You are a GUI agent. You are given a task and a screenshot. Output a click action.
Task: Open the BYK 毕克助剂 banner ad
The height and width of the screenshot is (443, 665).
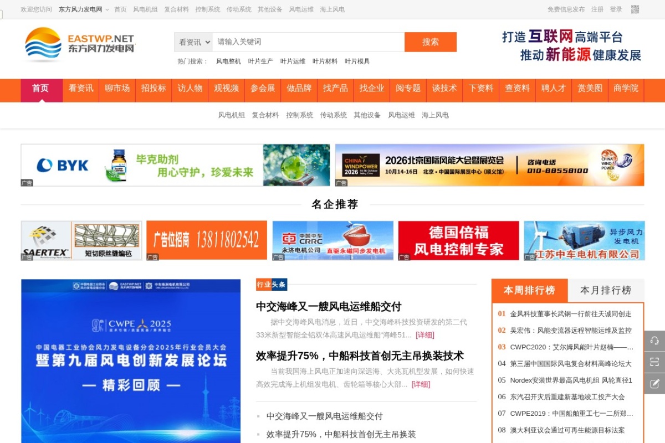click(175, 165)
